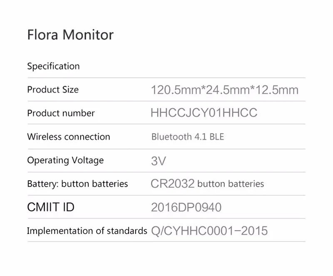Click the Product number label
This screenshot has width=333, height=276.
click(61, 113)
